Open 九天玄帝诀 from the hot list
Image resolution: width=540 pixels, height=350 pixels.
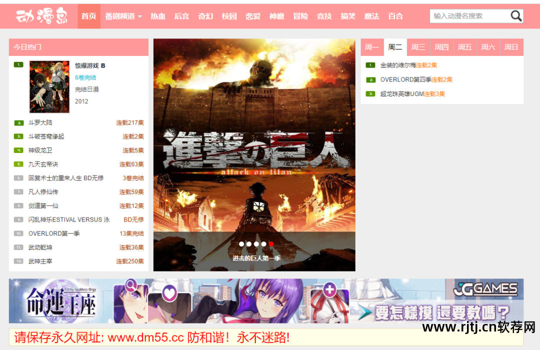coord(43,164)
